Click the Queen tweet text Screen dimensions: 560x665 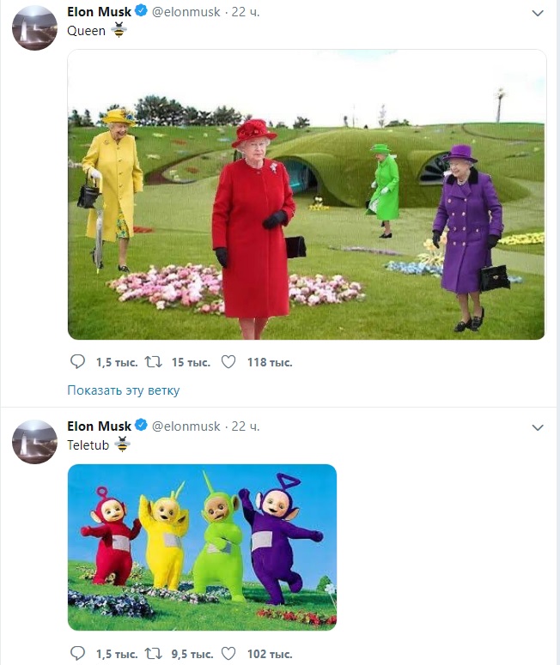[86, 31]
